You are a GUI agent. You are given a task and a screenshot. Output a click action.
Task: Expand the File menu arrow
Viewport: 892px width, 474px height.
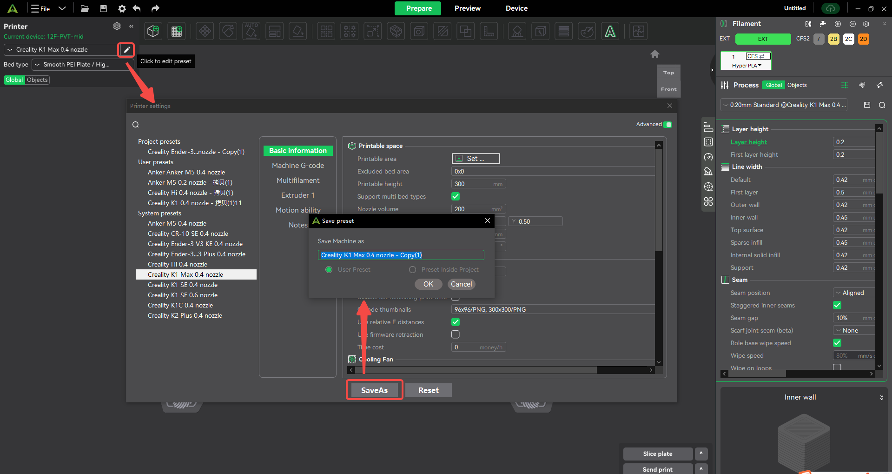(x=62, y=8)
